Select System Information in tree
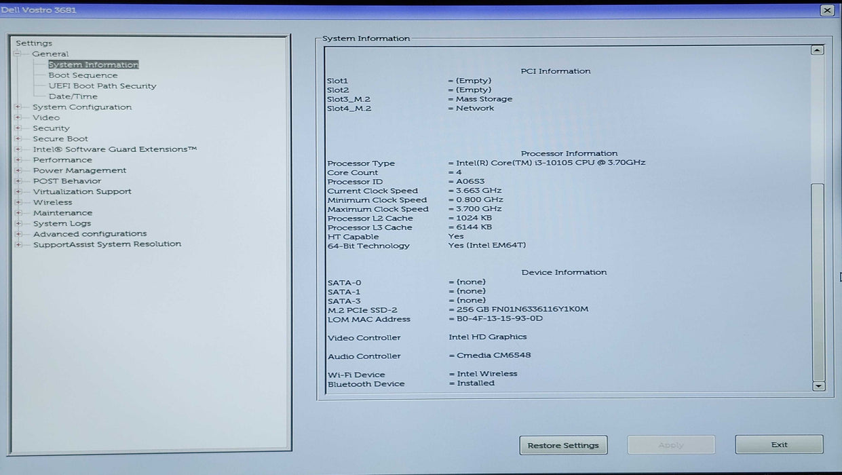 (93, 65)
